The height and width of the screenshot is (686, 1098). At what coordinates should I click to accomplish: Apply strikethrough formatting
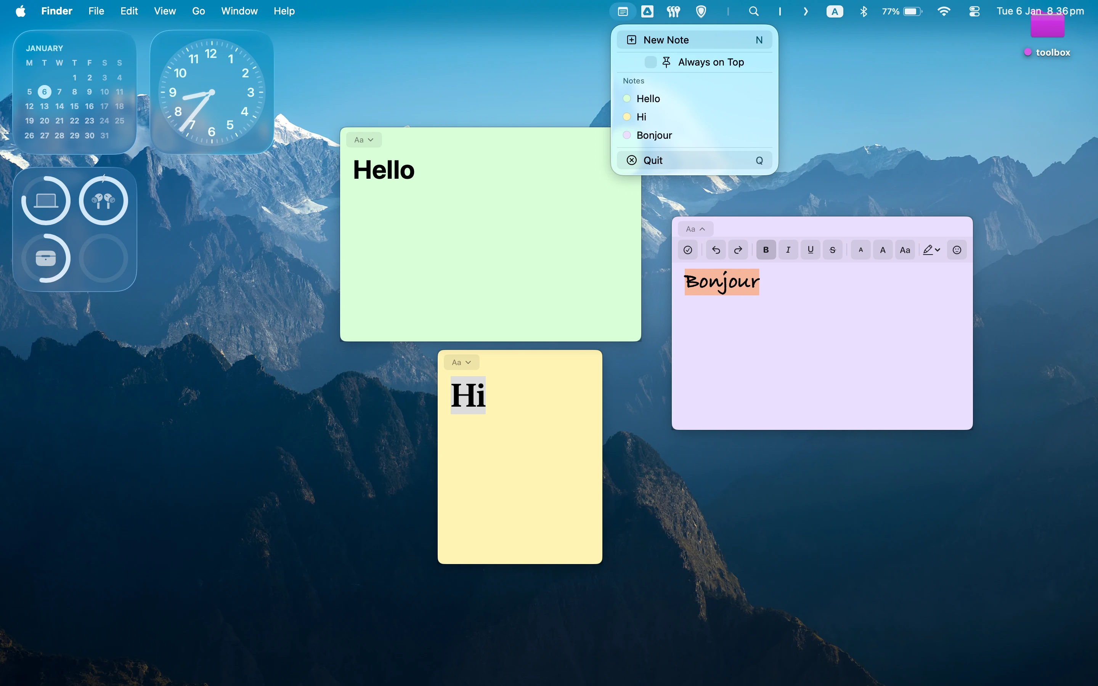click(x=832, y=250)
